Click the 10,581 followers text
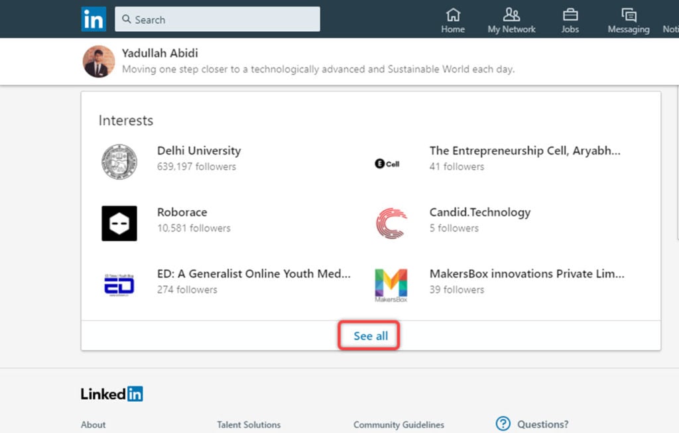Viewport: 679px width, 433px height. click(x=194, y=228)
